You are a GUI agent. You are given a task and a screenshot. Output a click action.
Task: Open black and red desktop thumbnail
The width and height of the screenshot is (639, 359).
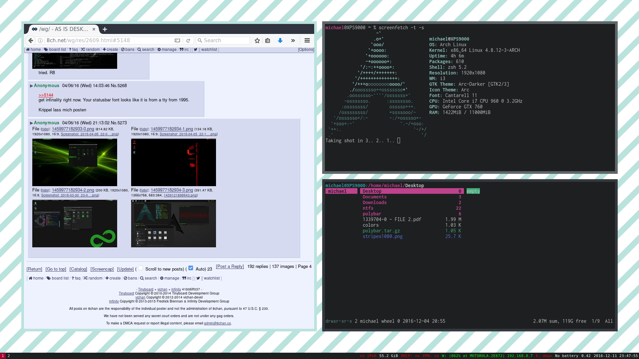(x=173, y=162)
